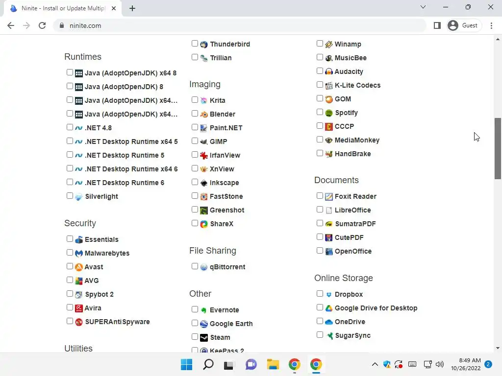Screen dimensions: 502x376
Task: Click the FastStone label
Action: (x=226, y=197)
